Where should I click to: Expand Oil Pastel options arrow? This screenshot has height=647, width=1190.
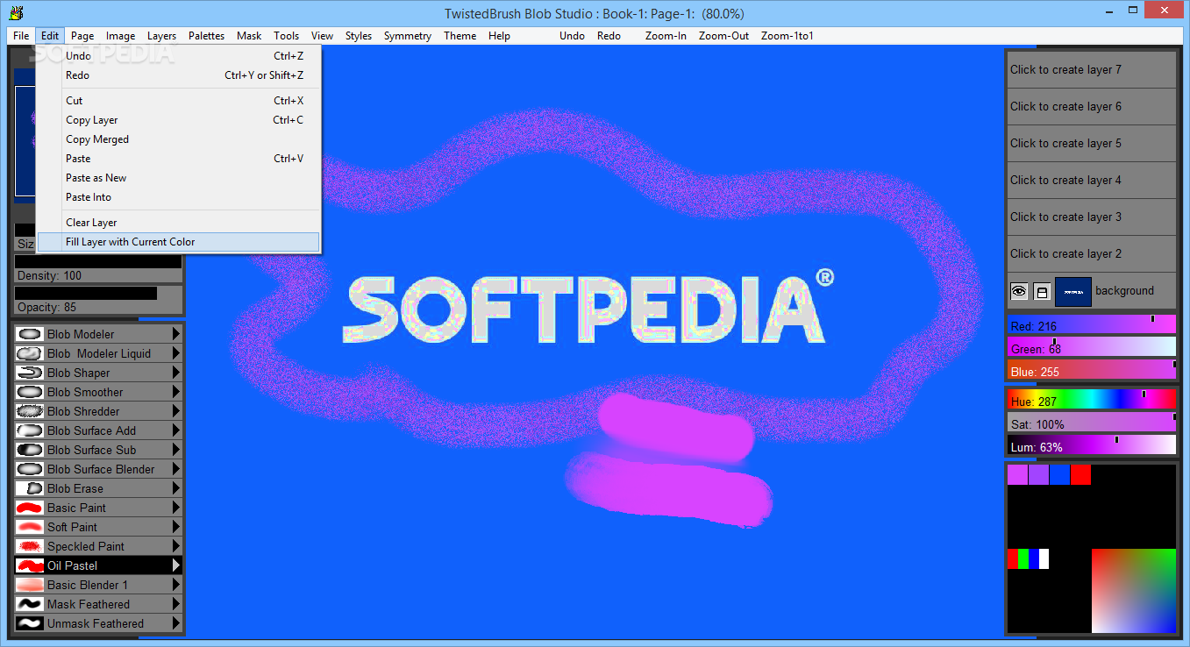pos(176,565)
